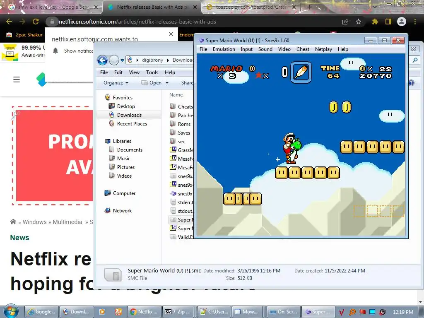Select the sex folder icon
Screen dimensions: 424x318
(173, 141)
